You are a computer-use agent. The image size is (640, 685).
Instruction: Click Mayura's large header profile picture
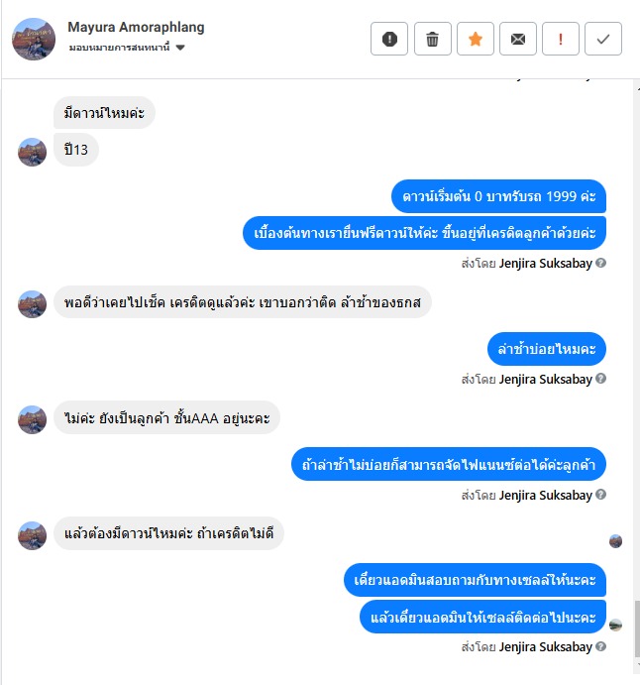pos(34,39)
